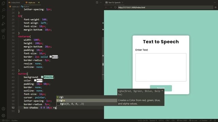Image resolution: width=218 pixels, height=122 pixels.
Task: Click the errors and warnings status indicator
Action: (6, 121)
